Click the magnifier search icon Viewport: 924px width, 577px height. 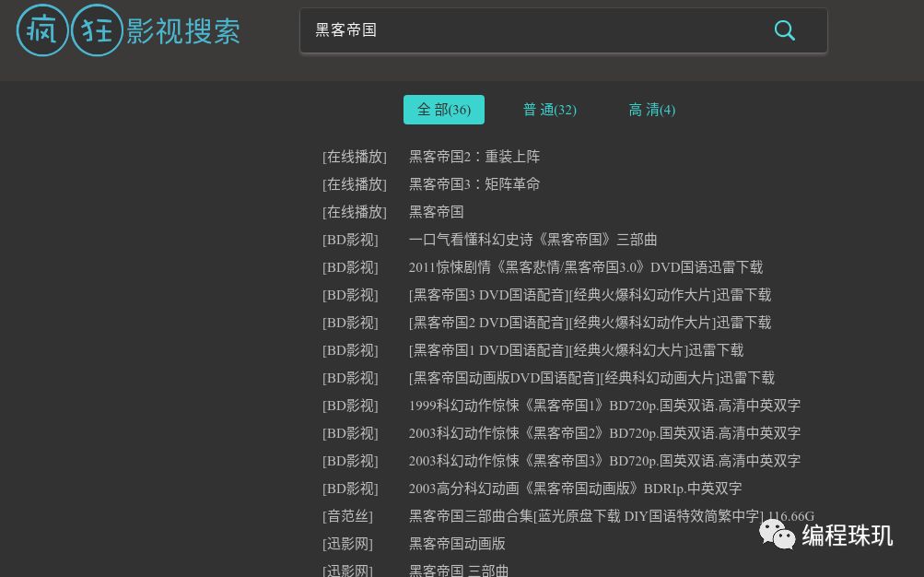pos(784,30)
